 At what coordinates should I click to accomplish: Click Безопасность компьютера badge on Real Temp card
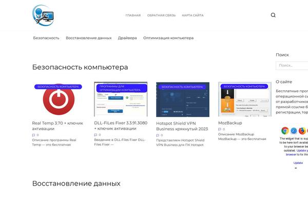pos(58,87)
